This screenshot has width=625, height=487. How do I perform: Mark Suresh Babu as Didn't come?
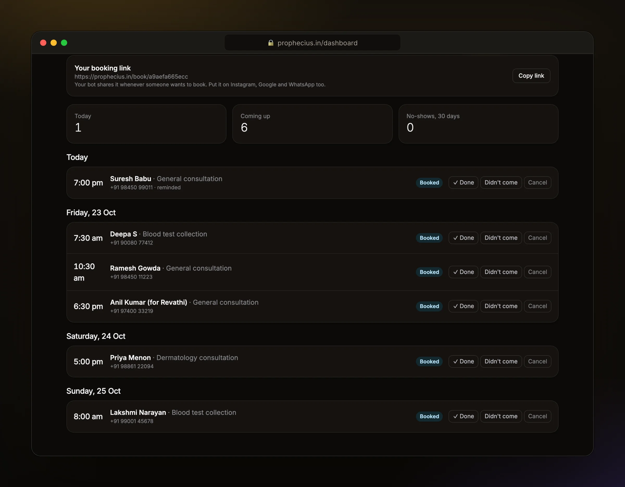click(501, 183)
